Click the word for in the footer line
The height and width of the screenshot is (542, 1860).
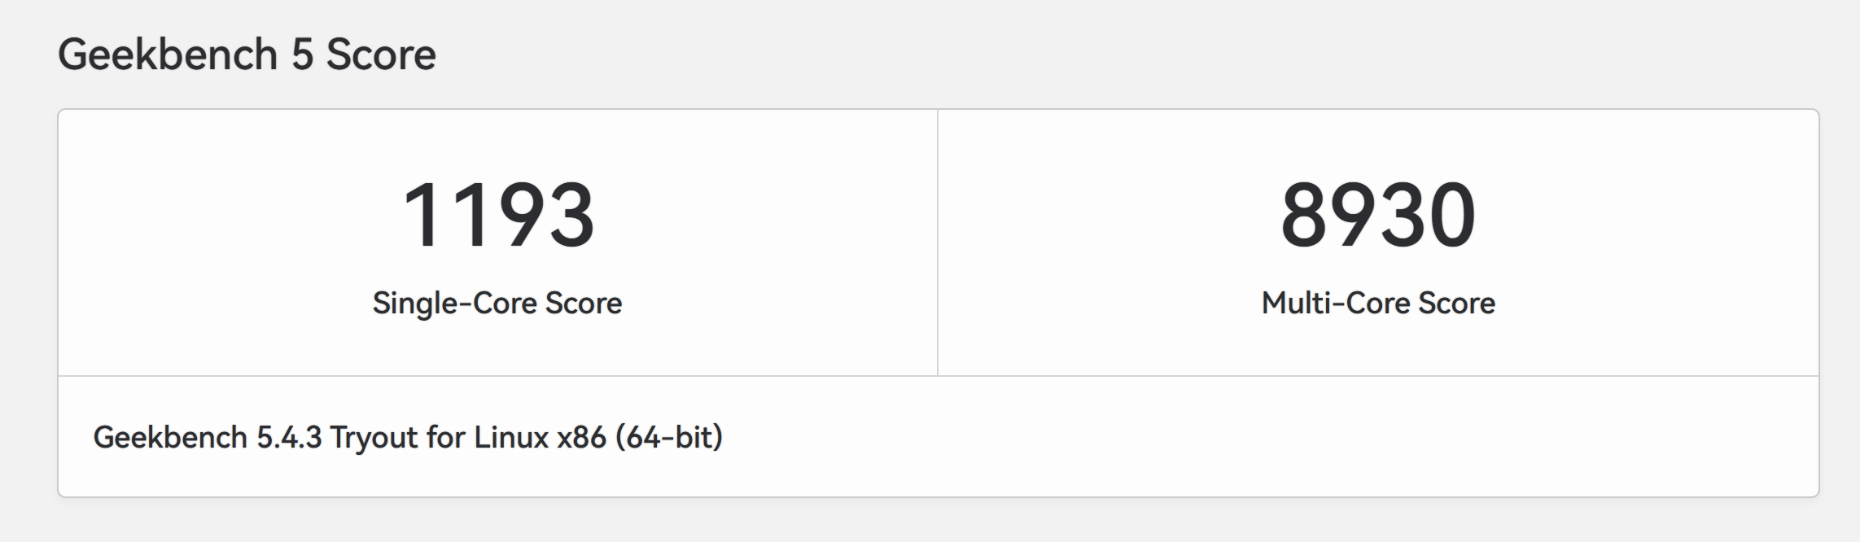[x=446, y=438]
